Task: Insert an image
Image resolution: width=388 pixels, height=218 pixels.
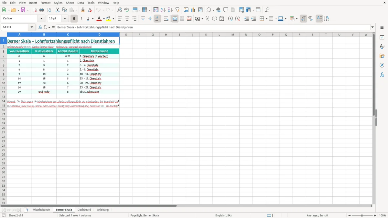Action: click(x=186, y=10)
